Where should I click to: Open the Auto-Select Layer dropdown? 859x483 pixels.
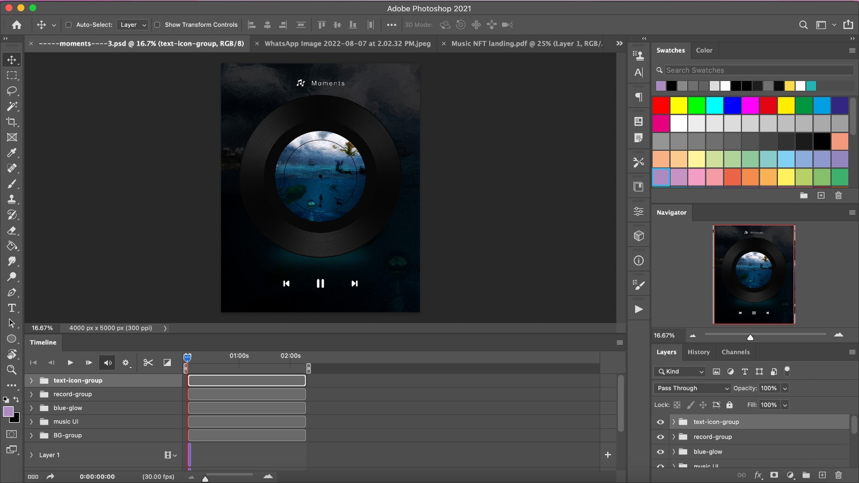point(133,25)
